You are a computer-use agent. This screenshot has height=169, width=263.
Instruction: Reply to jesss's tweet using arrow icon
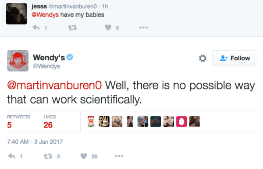(x=36, y=28)
